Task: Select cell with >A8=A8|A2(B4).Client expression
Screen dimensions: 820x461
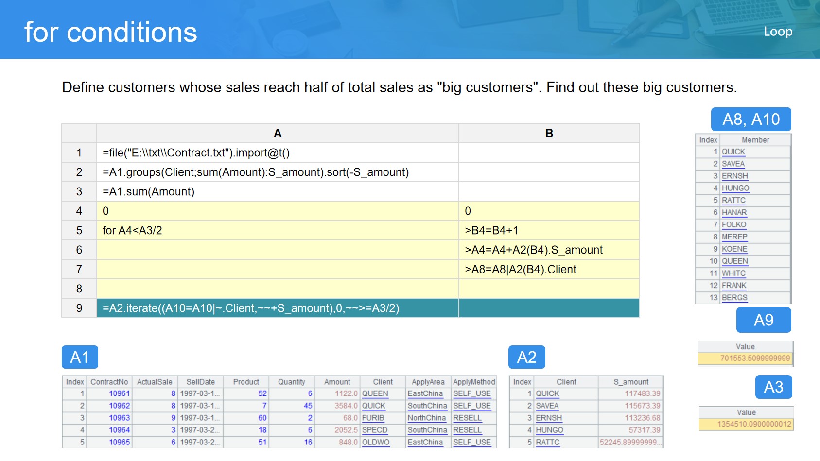Action: 549,269
